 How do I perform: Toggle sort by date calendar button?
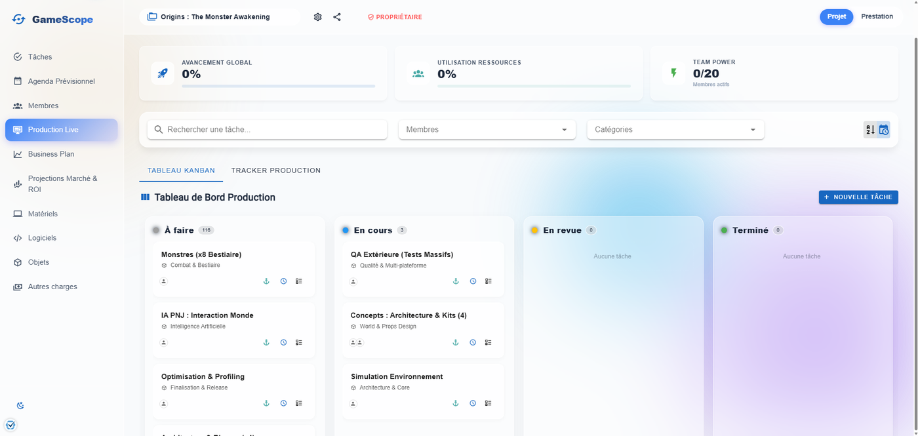884,130
